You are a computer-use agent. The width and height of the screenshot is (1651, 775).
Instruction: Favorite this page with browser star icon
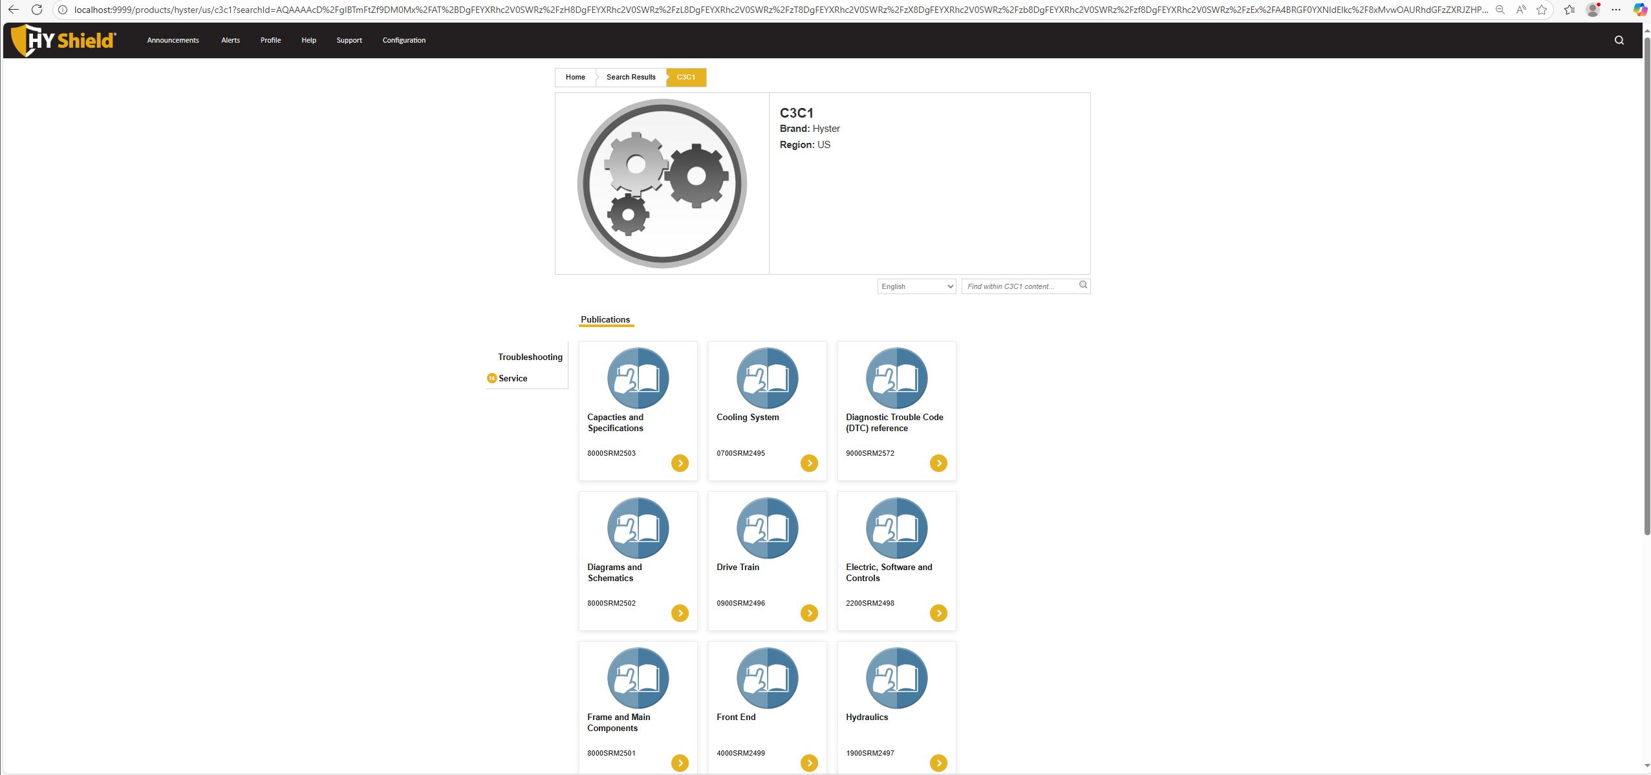(x=1542, y=10)
